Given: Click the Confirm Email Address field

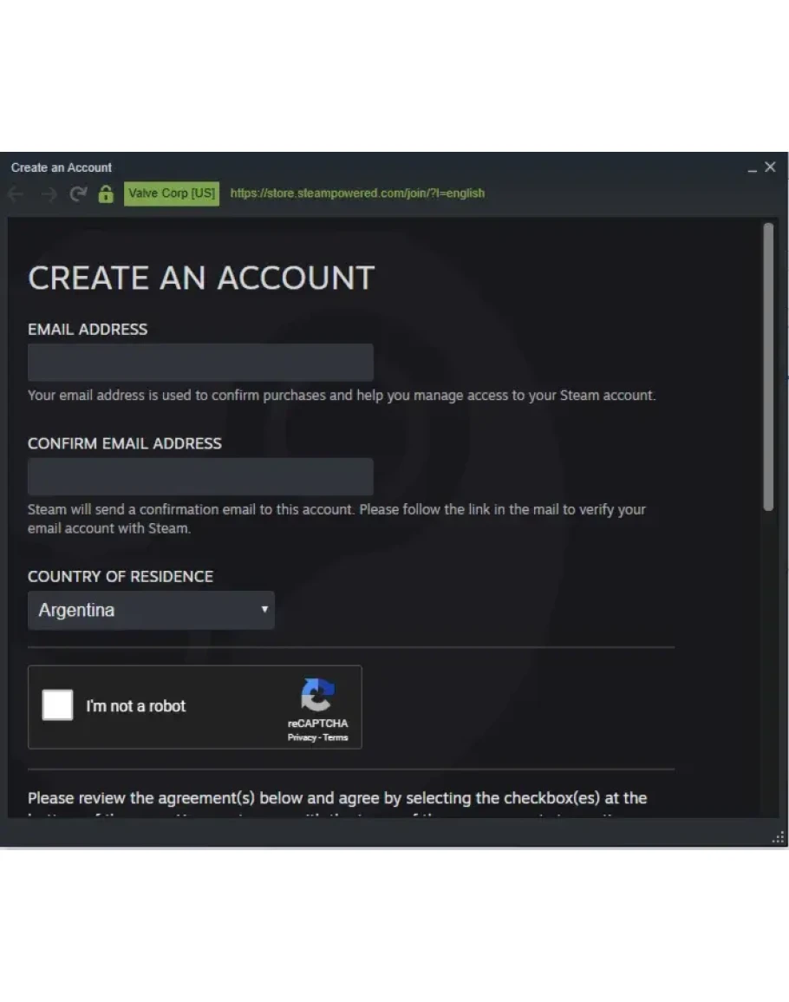Looking at the screenshot, I should coord(200,477).
